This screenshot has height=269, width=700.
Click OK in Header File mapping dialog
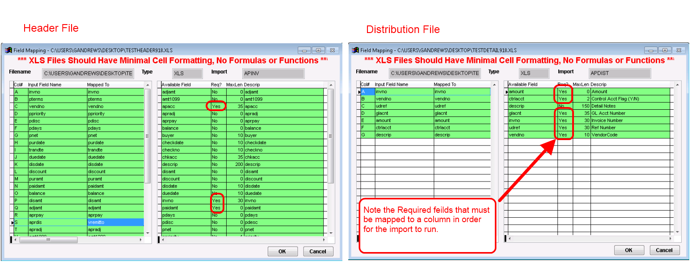pyautogui.click(x=283, y=252)
